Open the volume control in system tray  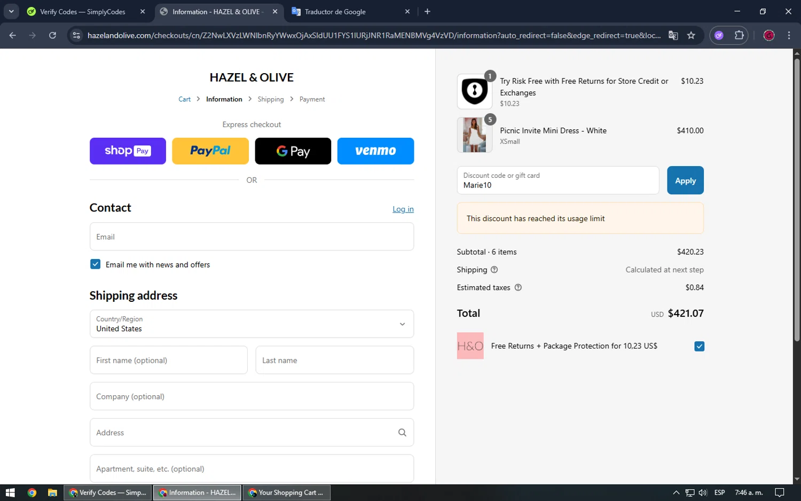pyautogui.click(x=703, y=492)
